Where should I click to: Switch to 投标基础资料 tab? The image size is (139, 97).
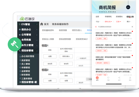click(48, 30)
